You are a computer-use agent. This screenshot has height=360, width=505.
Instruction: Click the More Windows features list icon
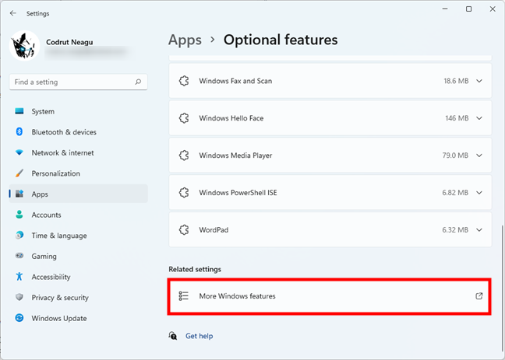184,296
